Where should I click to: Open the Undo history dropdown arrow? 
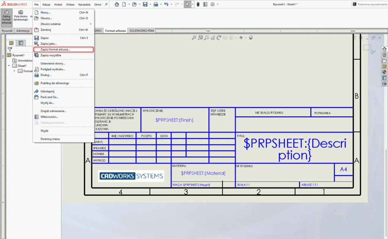[171, 4]
